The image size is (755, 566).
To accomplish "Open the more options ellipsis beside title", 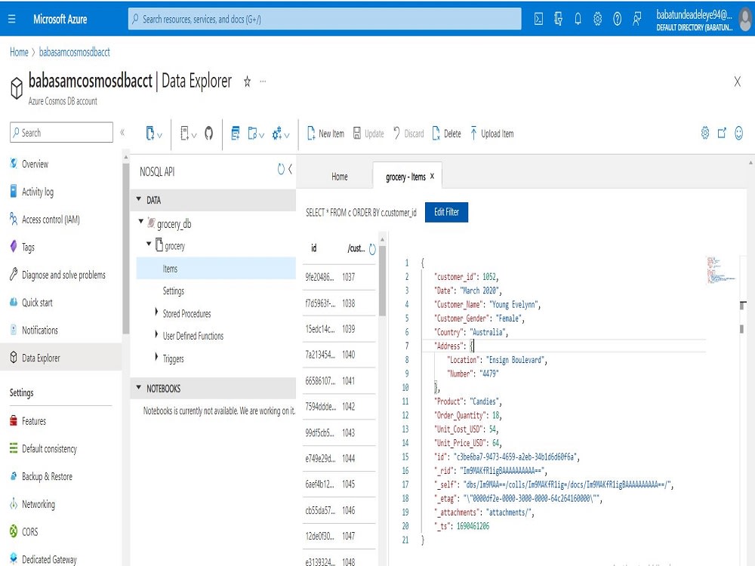I will point(263,82).
